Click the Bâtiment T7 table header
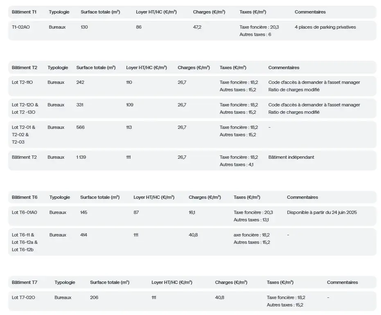This screenshot has height=315, width=381. 25,282
